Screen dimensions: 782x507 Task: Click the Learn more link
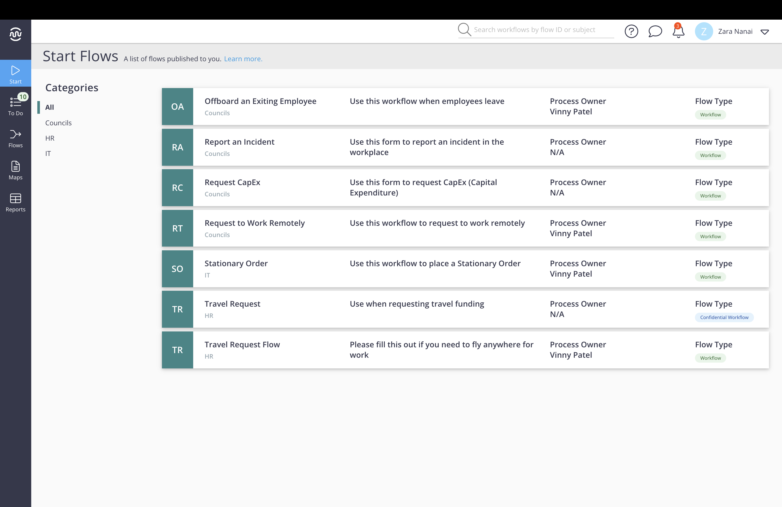243,59
